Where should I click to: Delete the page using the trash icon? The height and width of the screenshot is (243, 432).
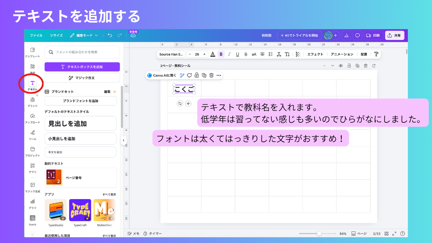coord(366,66)
